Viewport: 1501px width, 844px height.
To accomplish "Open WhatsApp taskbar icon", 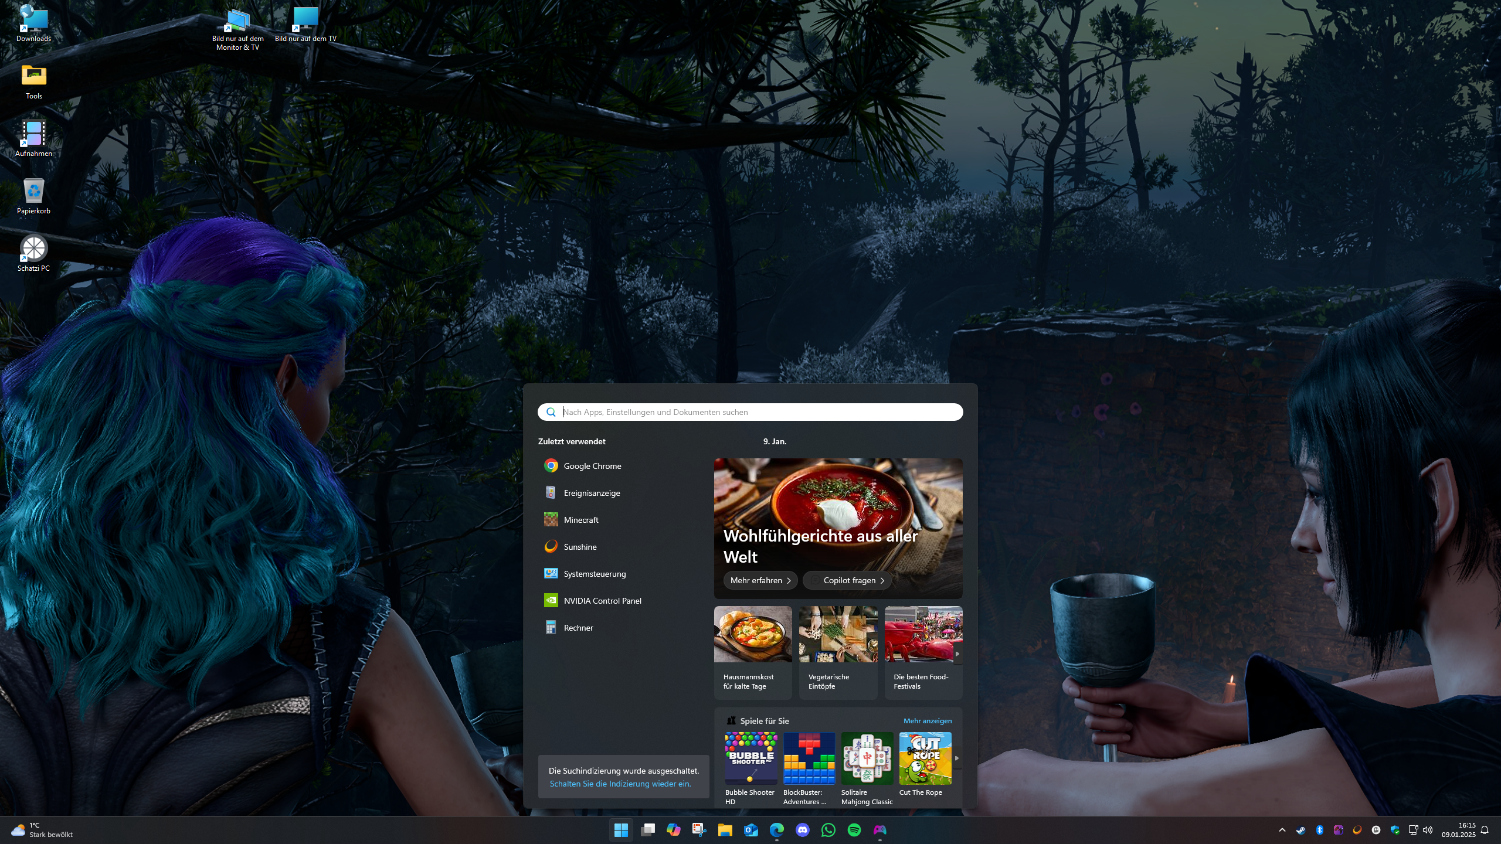I will [x=828, y=830].
